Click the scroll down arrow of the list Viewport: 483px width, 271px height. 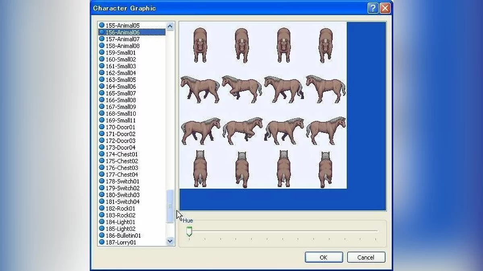tap(170, 241)
